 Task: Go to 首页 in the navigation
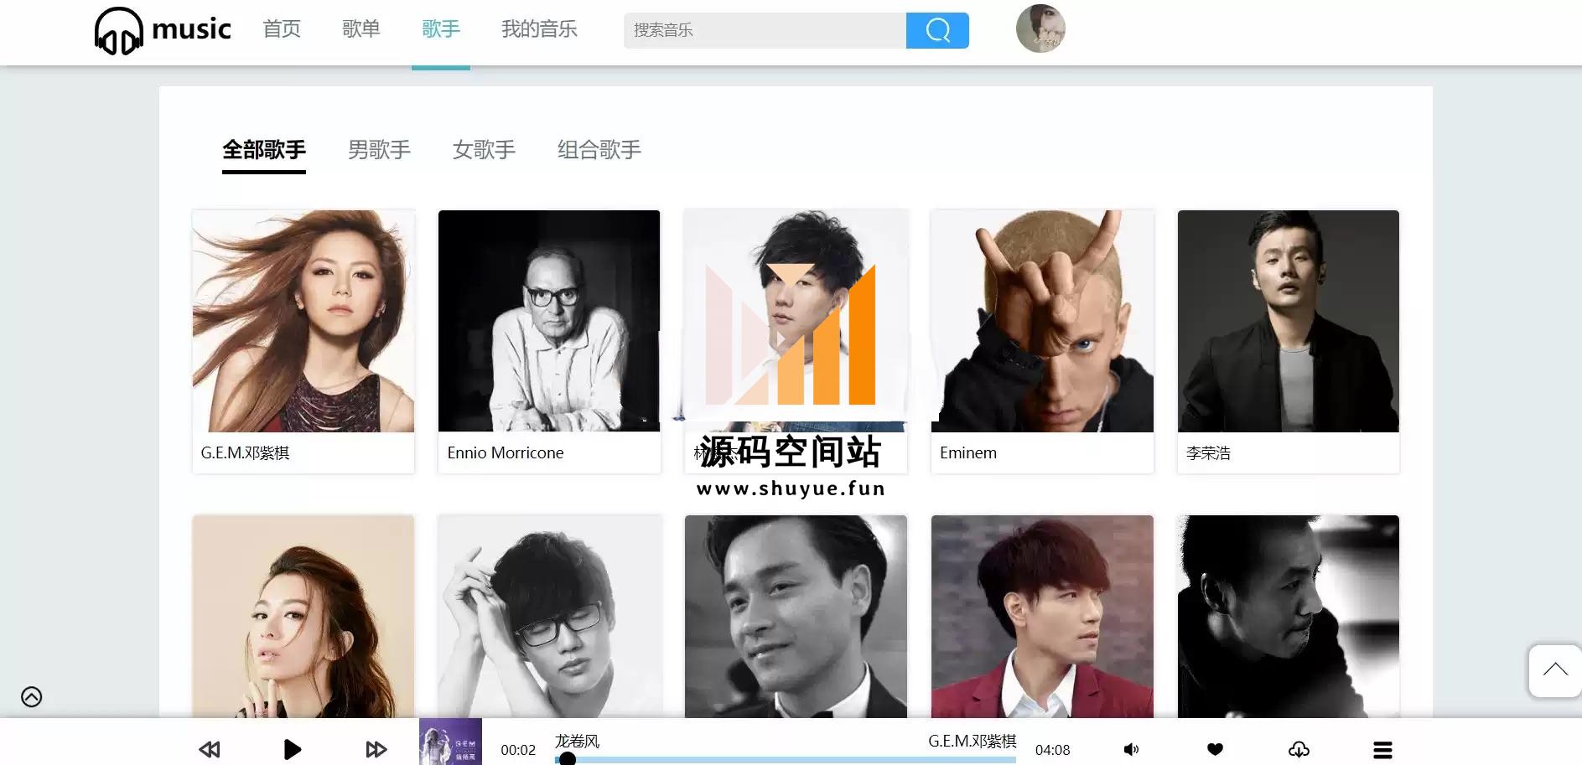tap(282, 29)
